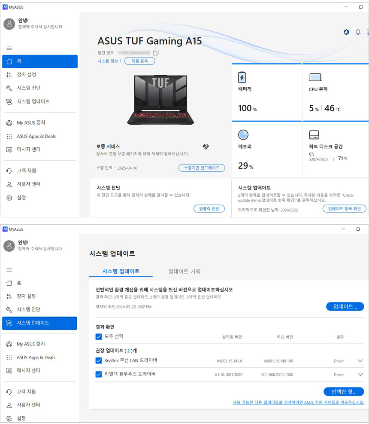This screenshot has width=369, height=424.
Task: Expand 리얼텍 블루투스 드라이버 row chevron
Action: coord(360,375)
